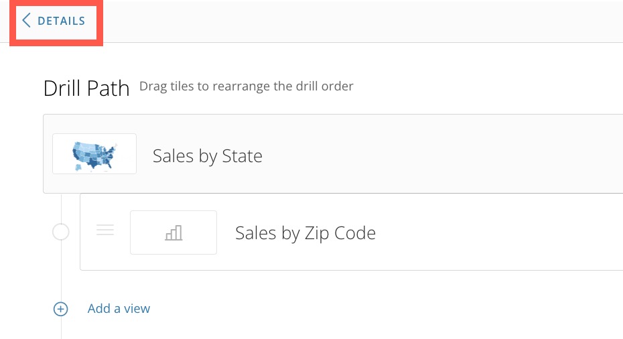
Task: Click the circle node beside Sales by Zip Code
Action: coord(61,232)
